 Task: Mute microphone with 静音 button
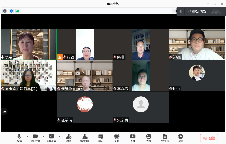tap(19, 138)
